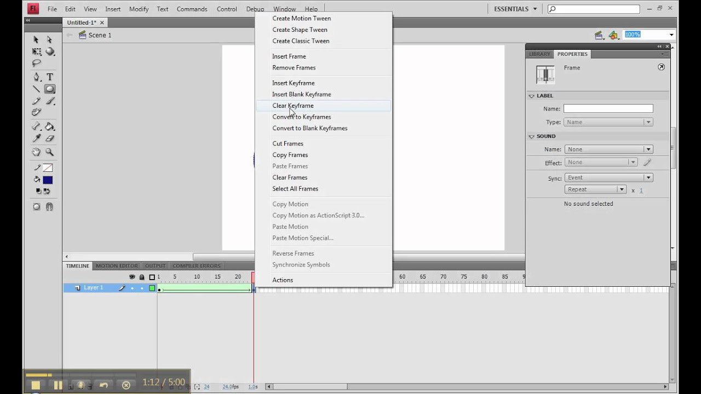
Task: Click the top search field
Action: [x=594, y=9]
